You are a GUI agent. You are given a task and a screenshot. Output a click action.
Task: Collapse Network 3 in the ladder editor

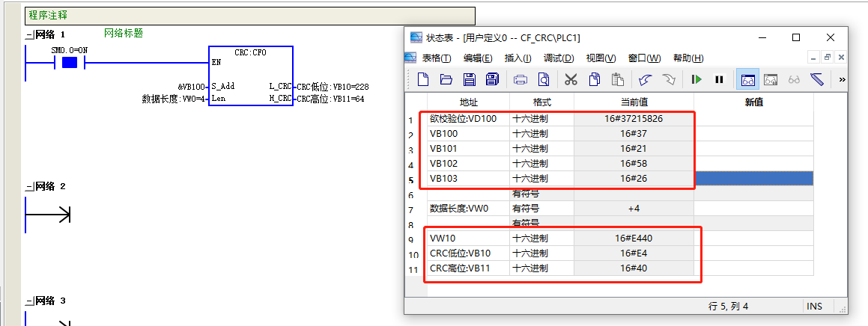(29, 301)
